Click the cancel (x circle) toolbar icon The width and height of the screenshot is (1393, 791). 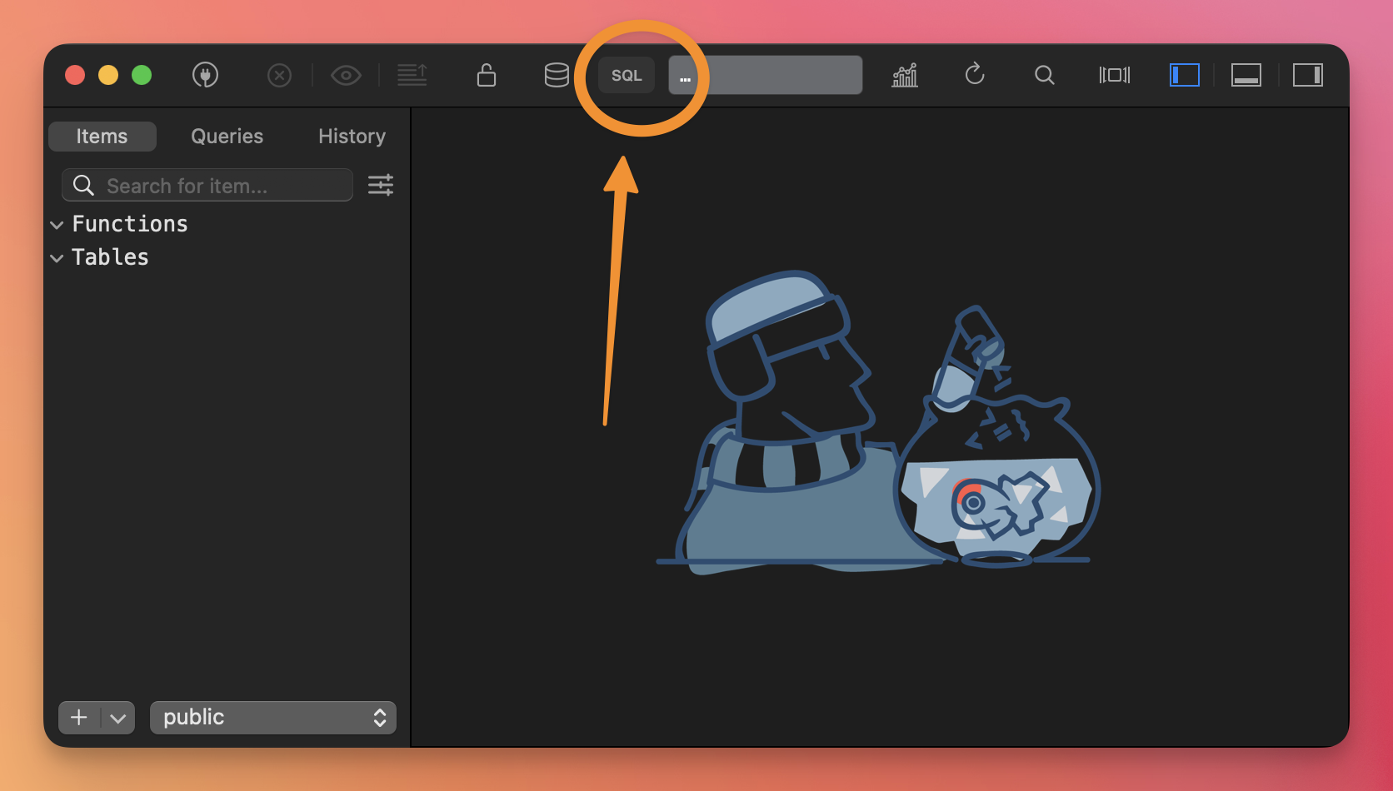[x=279, y=76]
